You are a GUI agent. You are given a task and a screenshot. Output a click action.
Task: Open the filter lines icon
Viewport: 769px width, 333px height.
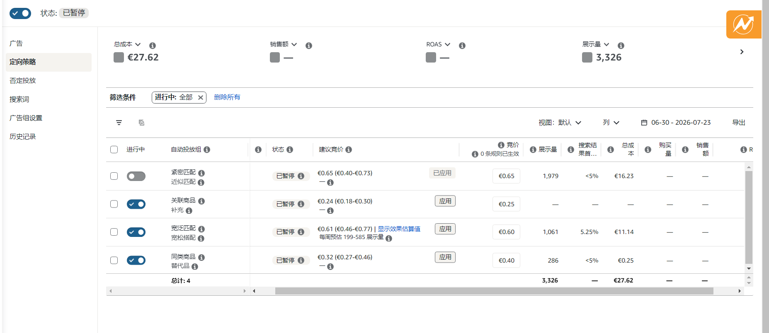(x=119, y=123)
